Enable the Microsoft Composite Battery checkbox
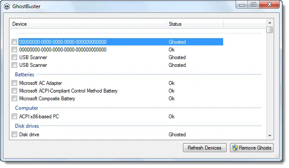Image resolution: width=289 pixels, height=168 pixels. click(x=14, y=99)
